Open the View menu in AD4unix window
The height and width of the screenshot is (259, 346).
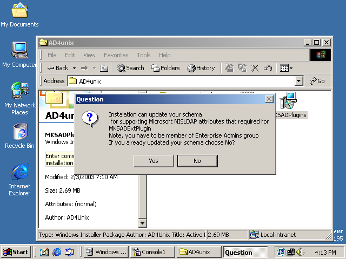tap(89, 55)
